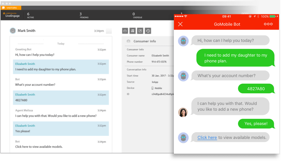The width and height of the screenshot is (281, 161).
Task: Click the 'Agent Melissa' sender label
Action: 24,110
